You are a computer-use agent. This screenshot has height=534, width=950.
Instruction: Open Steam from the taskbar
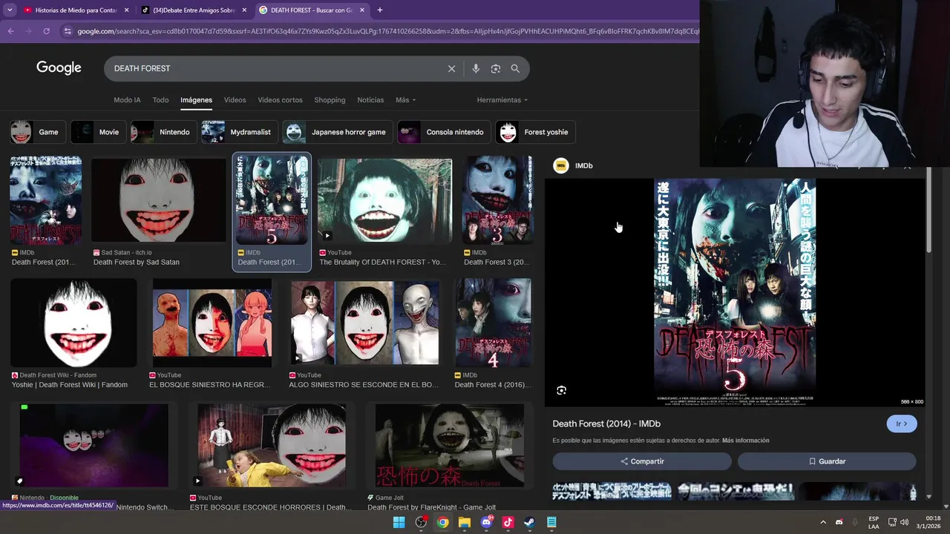(x=529, y=522)
